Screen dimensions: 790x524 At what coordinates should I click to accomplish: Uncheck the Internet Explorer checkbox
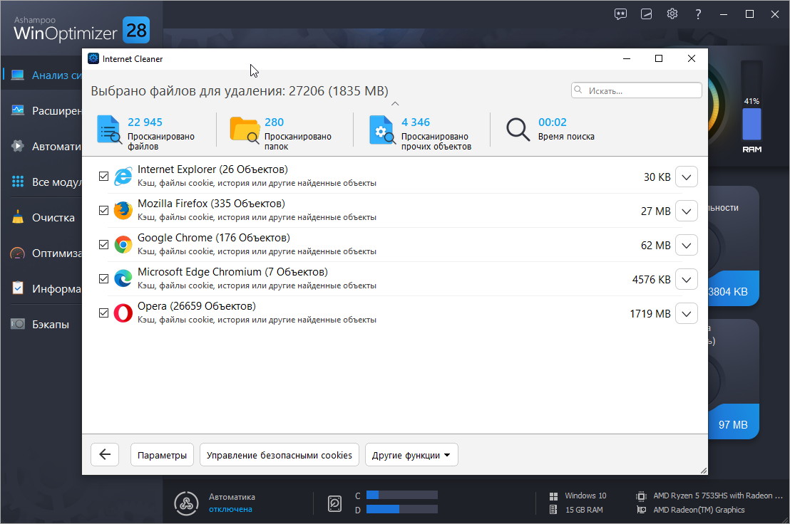pos(104,177)
